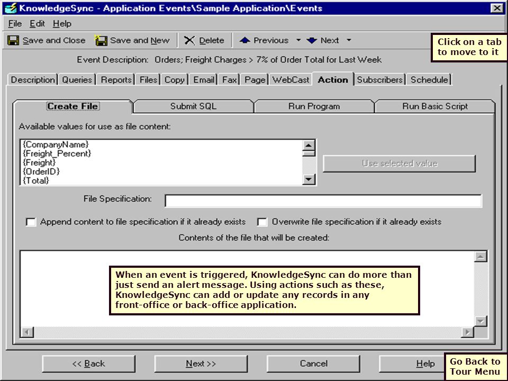Click the file contents horizontal scrollbar right arrow

pos(467,332)
